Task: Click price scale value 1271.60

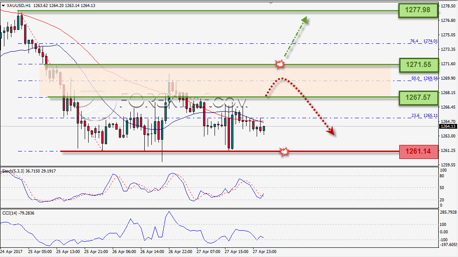Action: coord(448,63)
